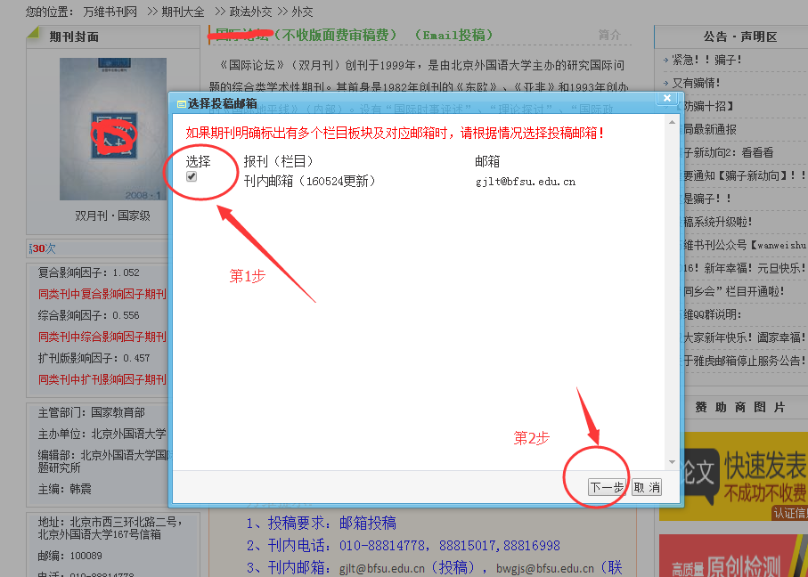Click the 邮编：100089 text

pos(70,556)
